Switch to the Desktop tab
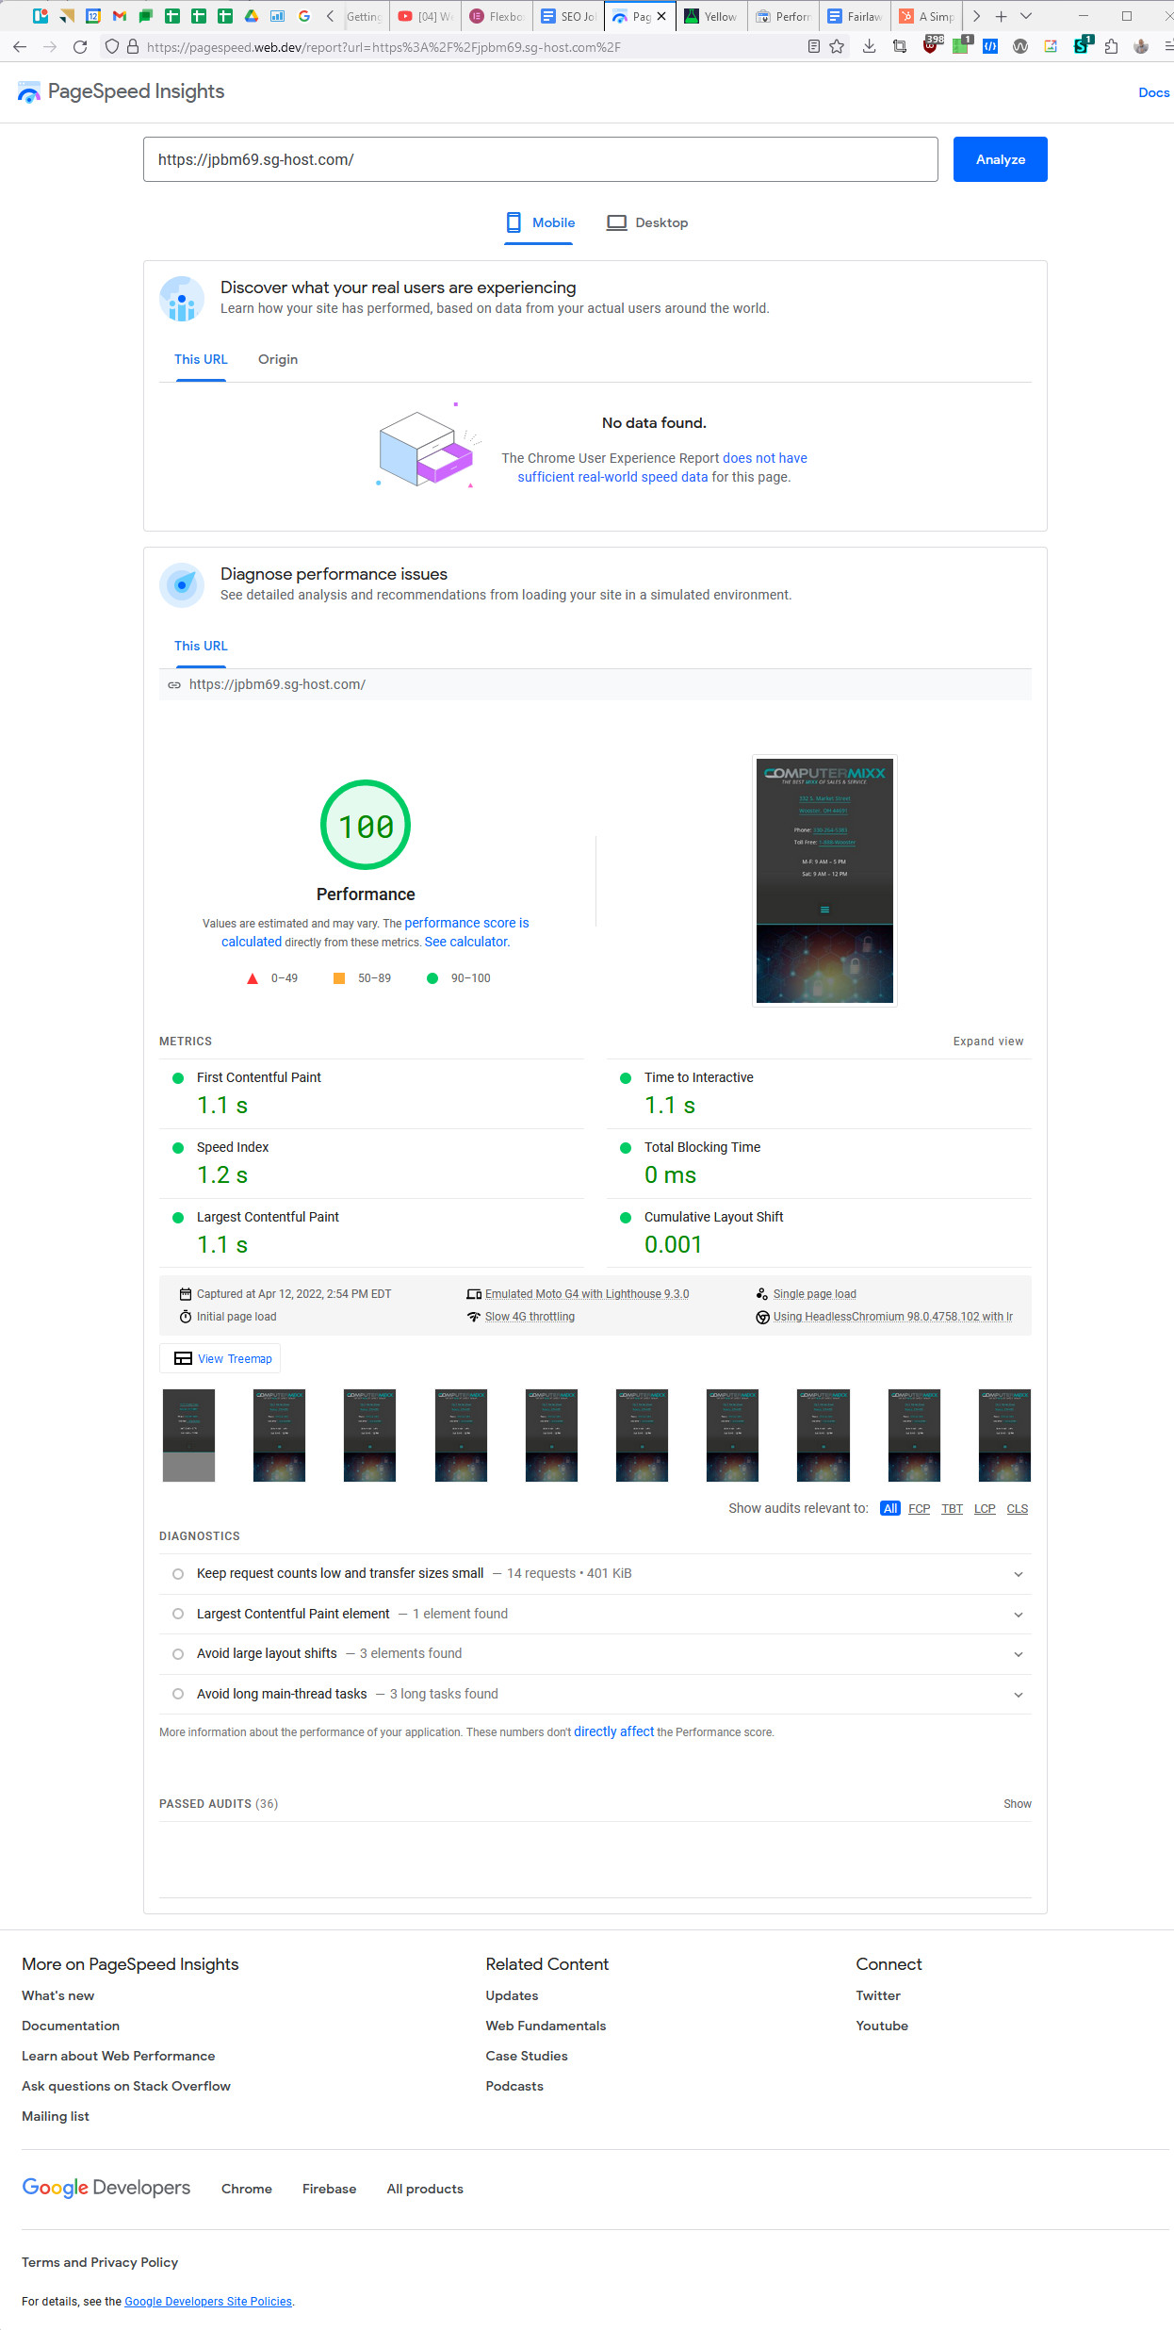This screenshot has height=2330, width=1174. (x=647, y=223)
